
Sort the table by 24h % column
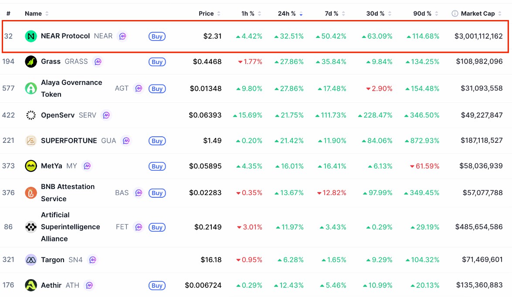[290, 13]
